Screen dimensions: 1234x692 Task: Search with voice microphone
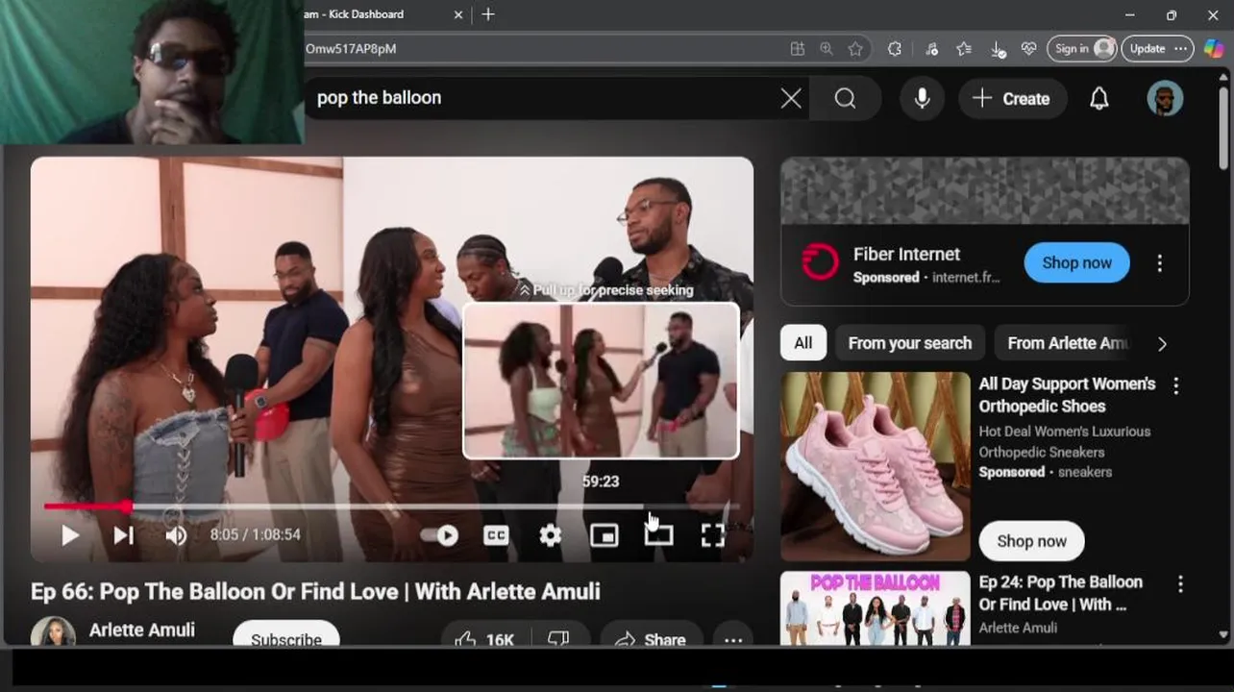coord(922,98)
